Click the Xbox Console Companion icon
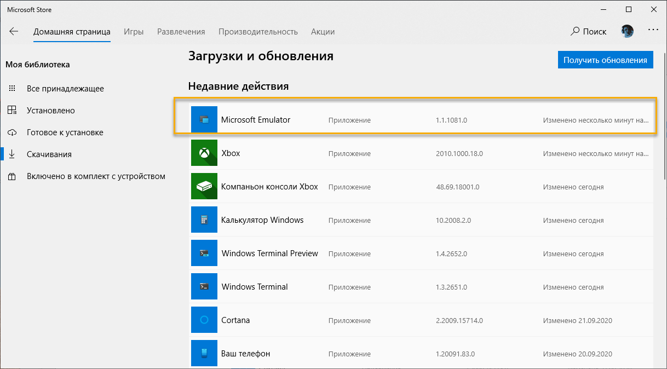Viewport: 667px width, 369px height. click(204, 187)
